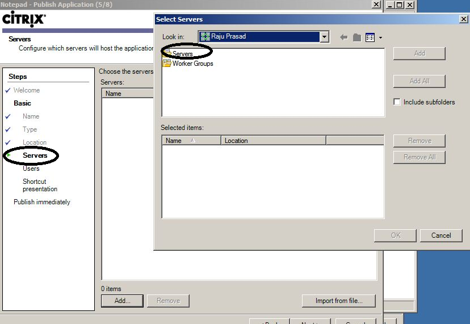Select the Shortcut presentation step
470x324 pixels.
(x=40, y=185)
